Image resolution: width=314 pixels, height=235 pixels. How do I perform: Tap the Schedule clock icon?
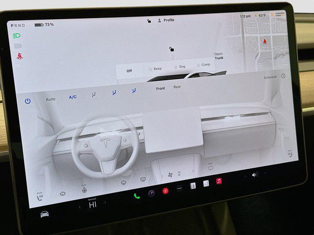(283, 76)
